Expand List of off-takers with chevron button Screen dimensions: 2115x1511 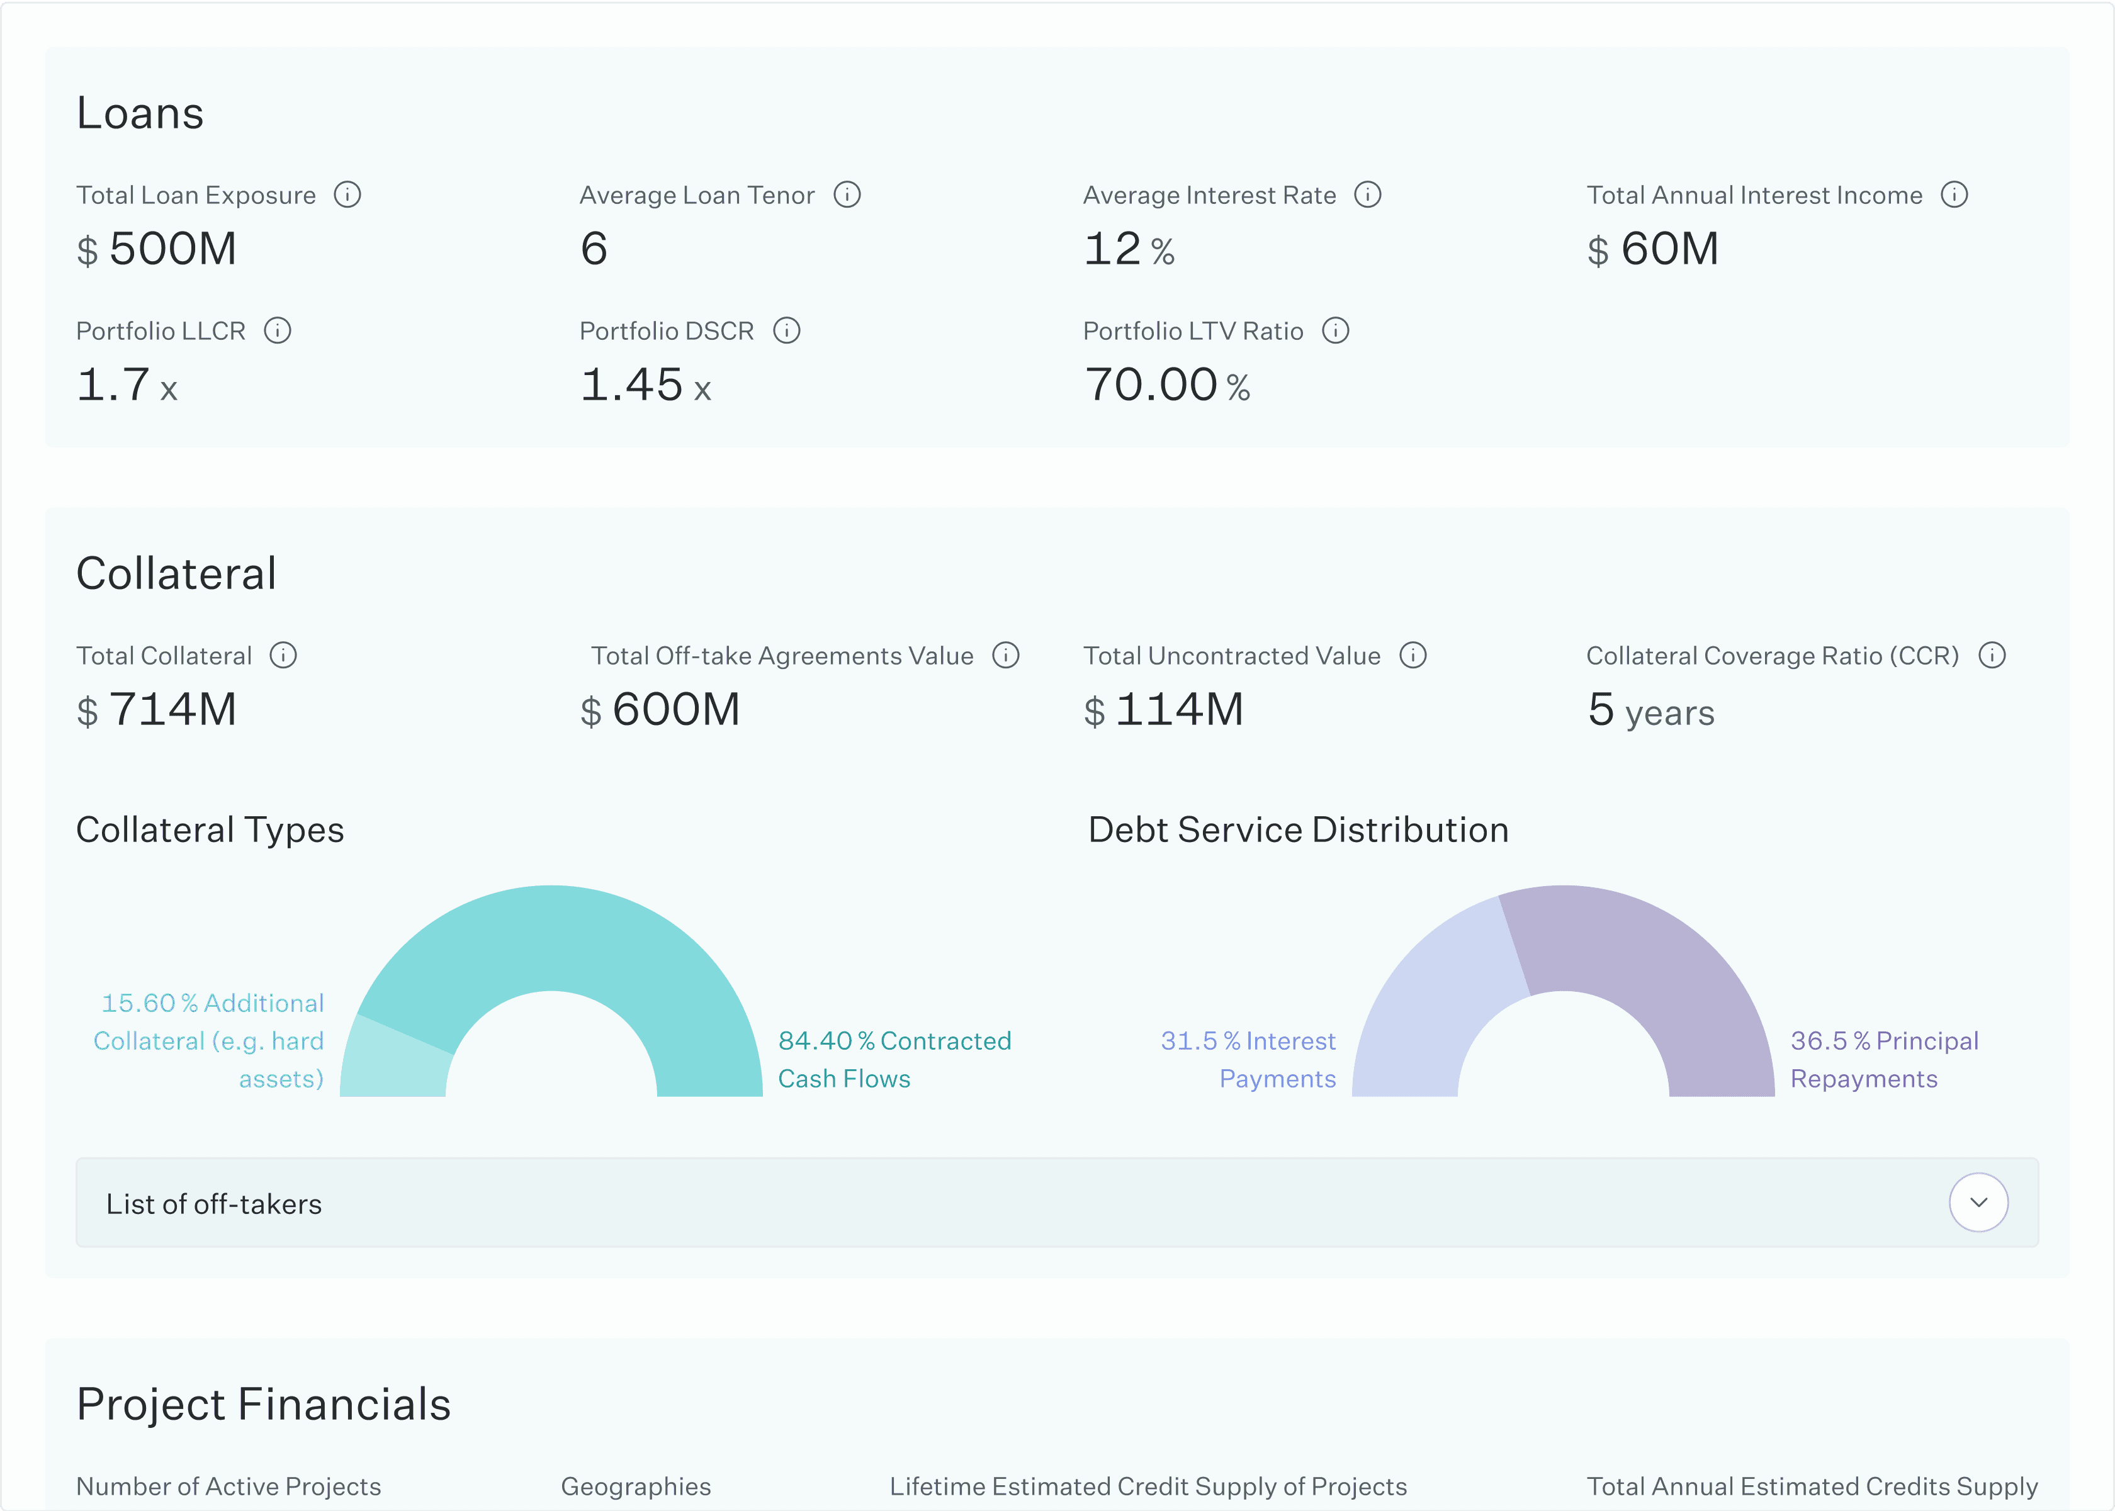[1978, 1202]
